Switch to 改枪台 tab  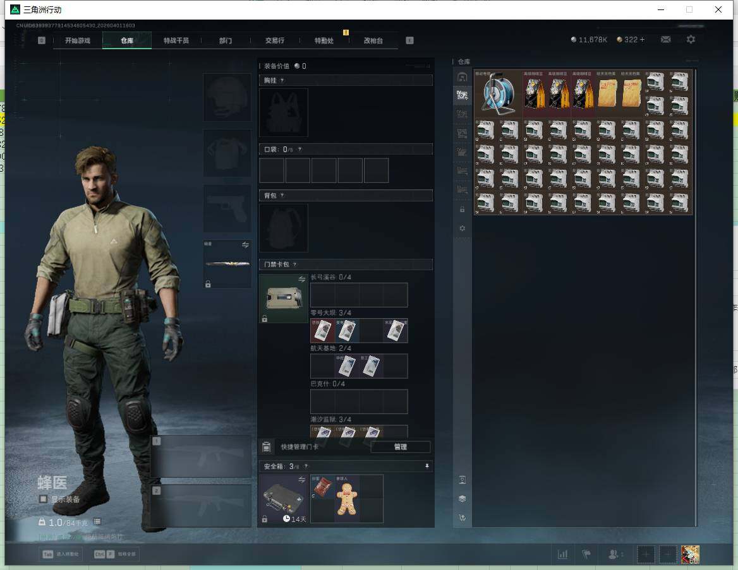(x=373, y=40)
